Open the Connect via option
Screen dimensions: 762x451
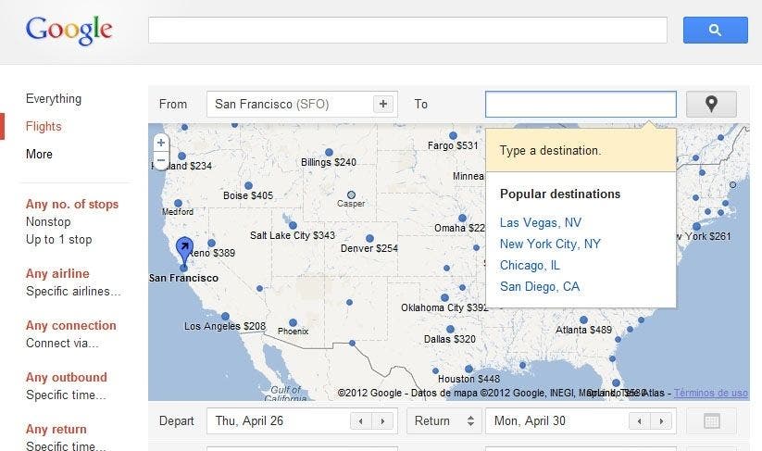[x=62, y=343]
